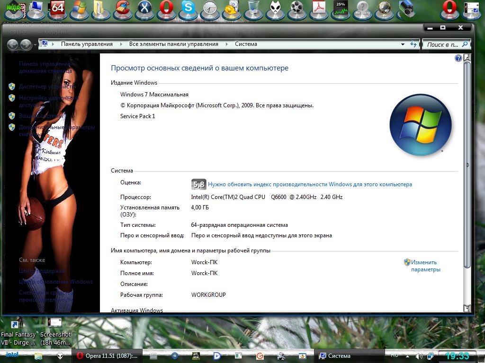Expand the arrow after Панель управления
The image size is (485, 363).
pyautogui.click(x=121, y=44)
